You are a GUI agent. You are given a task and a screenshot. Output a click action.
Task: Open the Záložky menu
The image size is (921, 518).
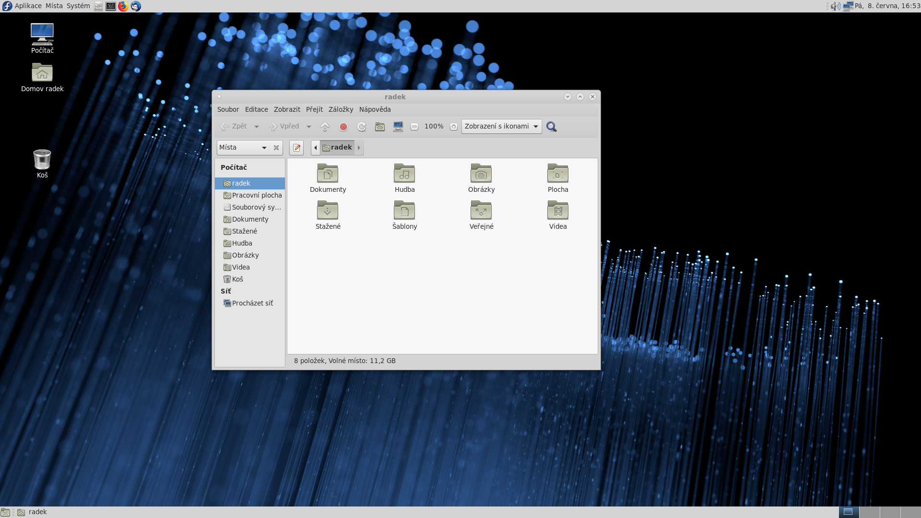click(x=341, y=109)
